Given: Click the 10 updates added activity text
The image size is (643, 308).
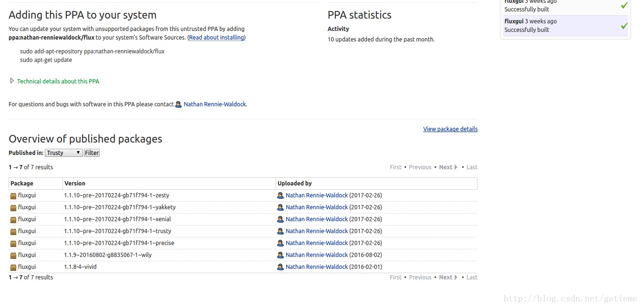Looking at the screenshot, I should click(x=381, y=40).
